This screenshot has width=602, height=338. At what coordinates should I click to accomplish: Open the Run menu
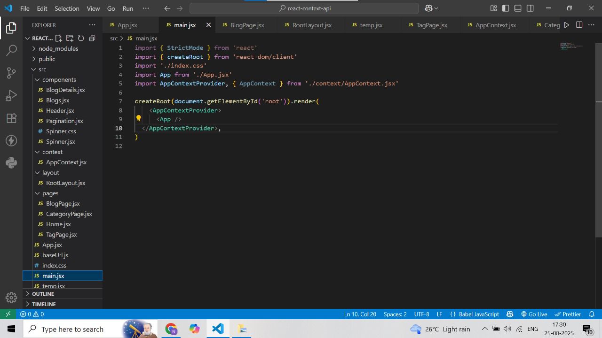(x=127, y=8)
